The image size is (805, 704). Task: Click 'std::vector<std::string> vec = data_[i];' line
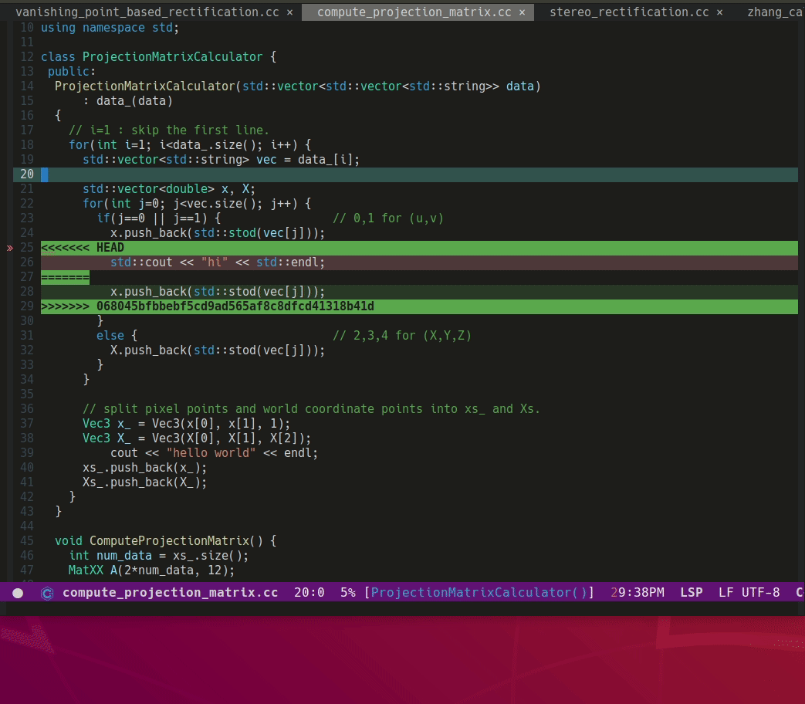click(x=222, y=160)
